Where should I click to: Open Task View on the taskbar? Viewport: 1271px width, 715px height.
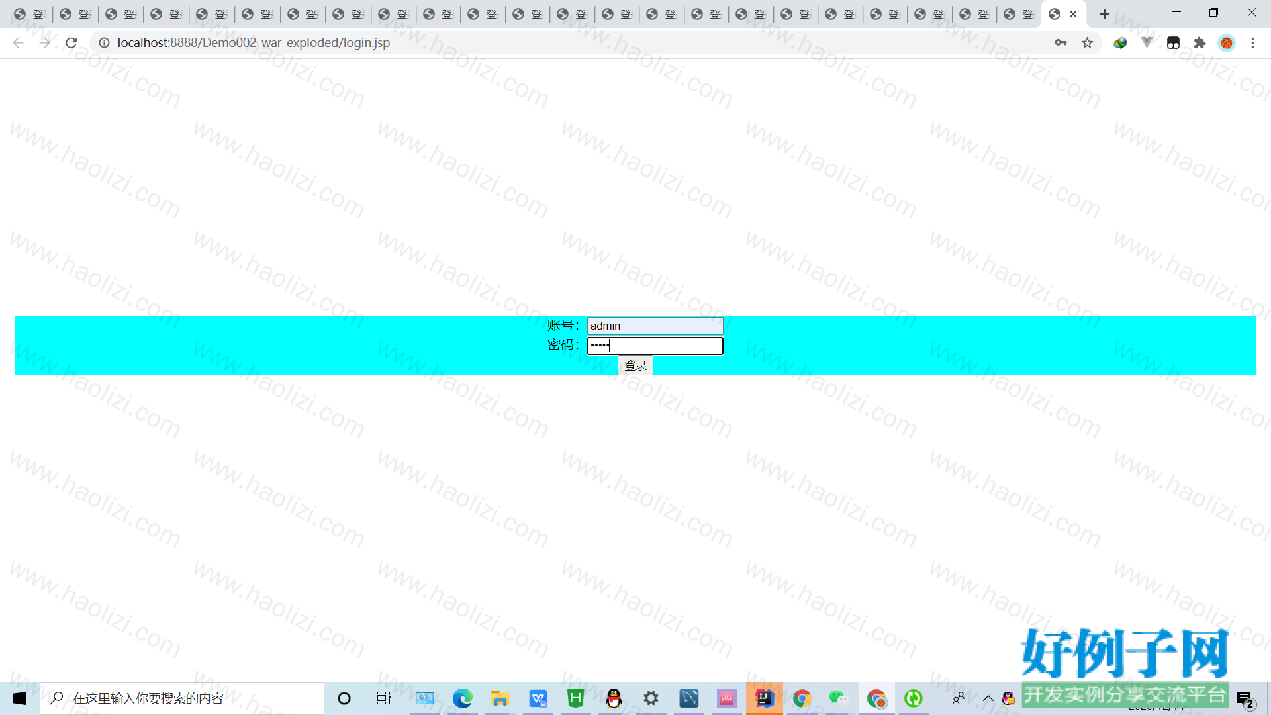coord(384,698)
